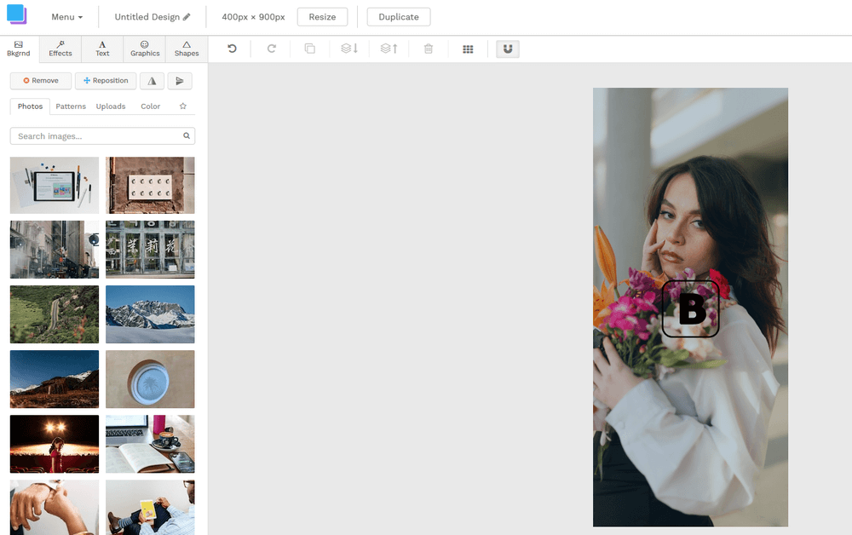Image resolution: width=852 pixels, height=535 pixels.
Task: Switch to the Effects tab
Action: pyautogui.click(x=60, y=49)
